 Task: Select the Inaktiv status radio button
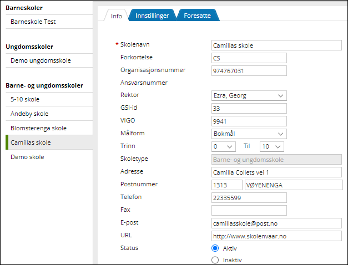coord(215,260)
